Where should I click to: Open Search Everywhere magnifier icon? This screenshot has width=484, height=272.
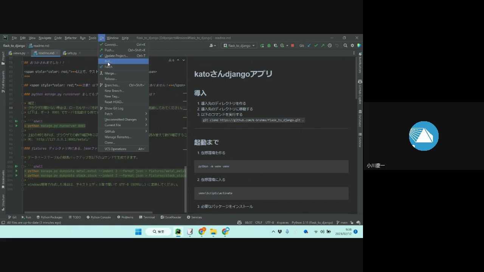345,46
